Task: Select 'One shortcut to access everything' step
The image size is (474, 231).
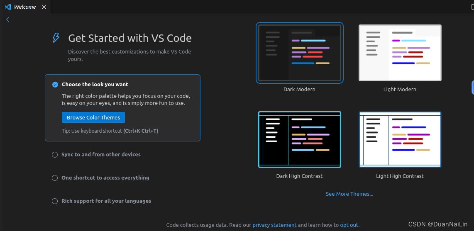Action: pos(101,178)
